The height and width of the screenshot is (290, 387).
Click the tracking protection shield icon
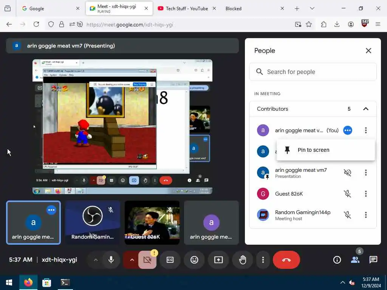[x=51, y=25]
